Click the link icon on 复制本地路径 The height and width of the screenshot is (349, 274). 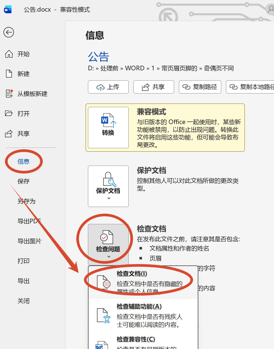point(233,87)
